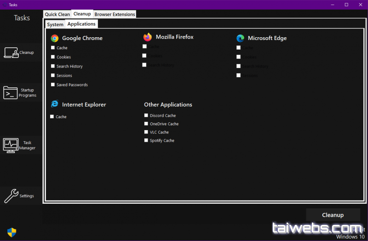Check the Discord Cache option
The height and width of the screenshot is (241, 368).
(x=146, y=115)
